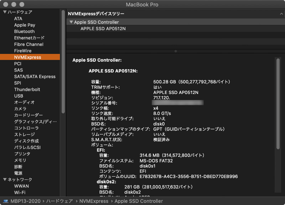This screenshot has width=285, height=205.
Task: Select ATA in the hardware sidebar
Action: pyautogui.click(x=18, y=18)
